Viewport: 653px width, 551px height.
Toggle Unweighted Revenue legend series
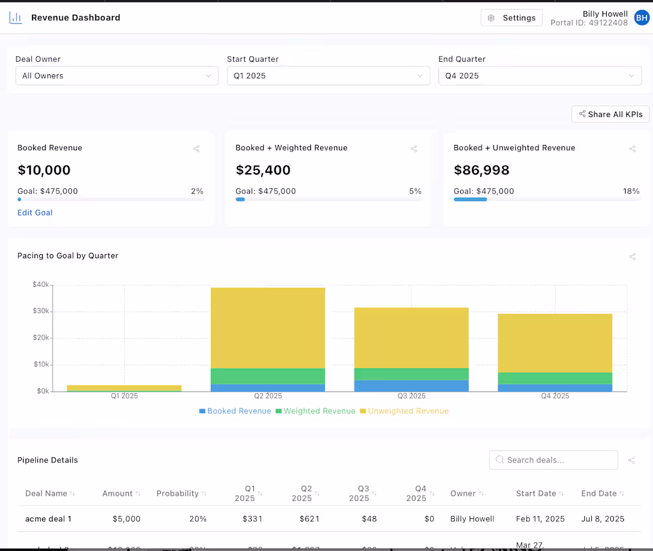click(x=404, y=411)
